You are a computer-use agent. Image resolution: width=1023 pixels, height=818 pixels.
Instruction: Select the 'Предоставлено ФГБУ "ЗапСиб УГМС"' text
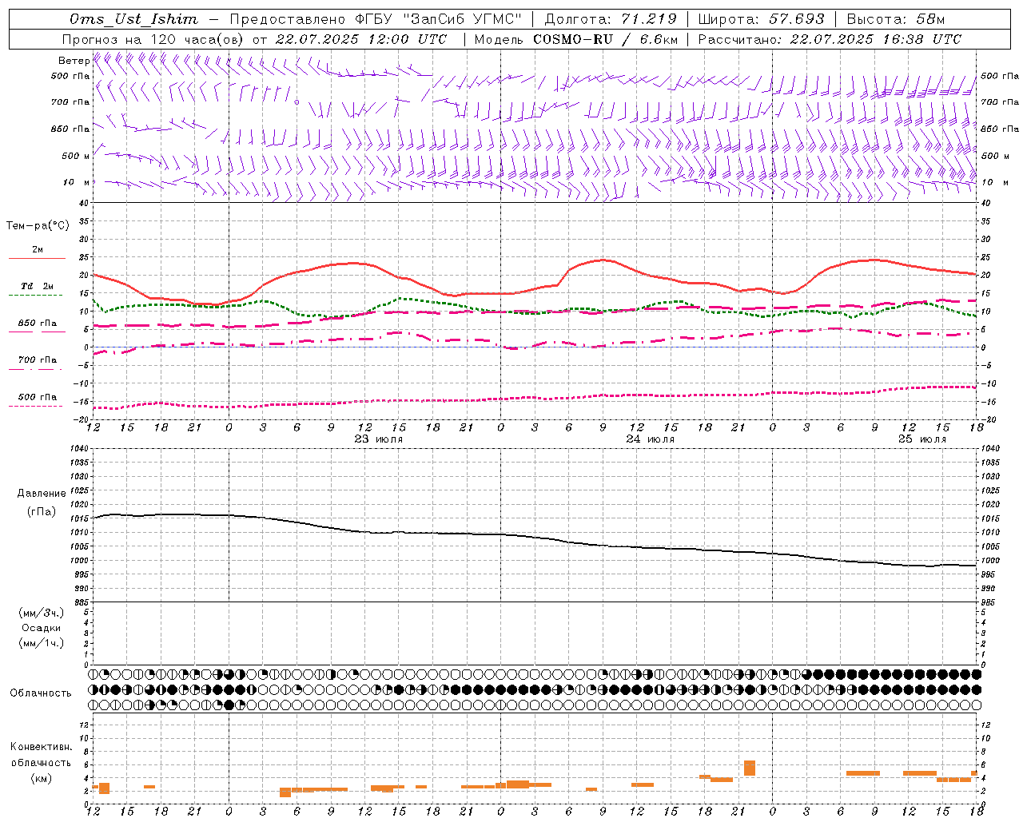[x=376, y=19]
